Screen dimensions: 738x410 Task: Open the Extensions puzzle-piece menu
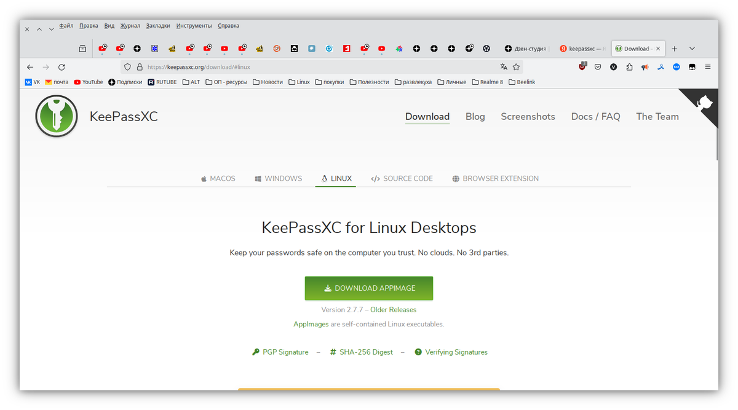629,67
